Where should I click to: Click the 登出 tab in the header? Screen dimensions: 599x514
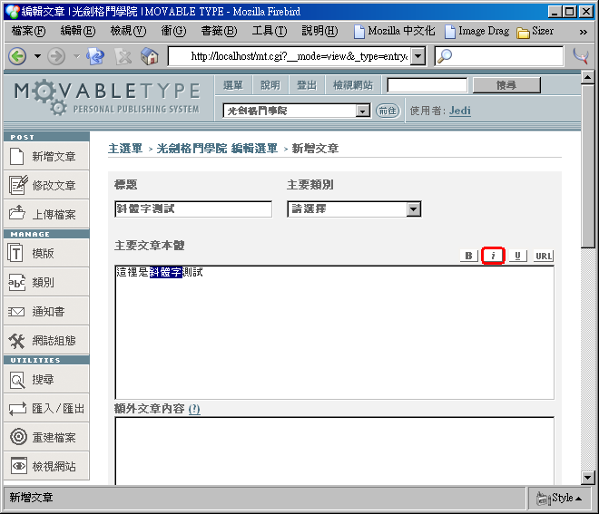307,85
